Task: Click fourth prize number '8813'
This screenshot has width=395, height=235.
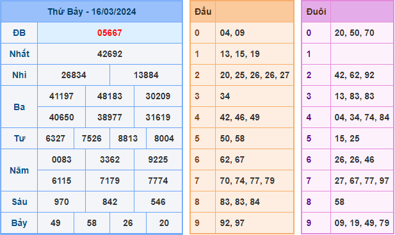Action: [x=128, y=138]
